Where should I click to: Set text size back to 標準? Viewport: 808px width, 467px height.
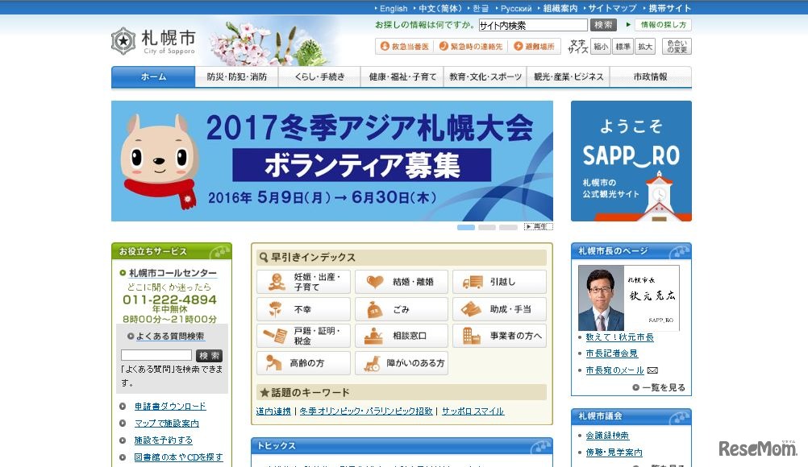pos(623,46)
